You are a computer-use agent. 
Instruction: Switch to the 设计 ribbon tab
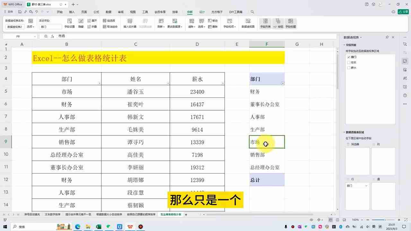click(x=202, y=12)
